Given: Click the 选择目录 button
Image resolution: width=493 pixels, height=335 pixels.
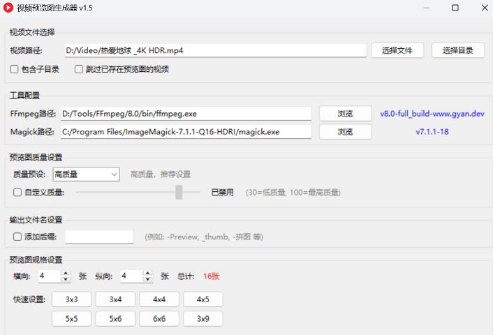Looking at the screenshot, I should pyautogui.click(x=458, y=50).
